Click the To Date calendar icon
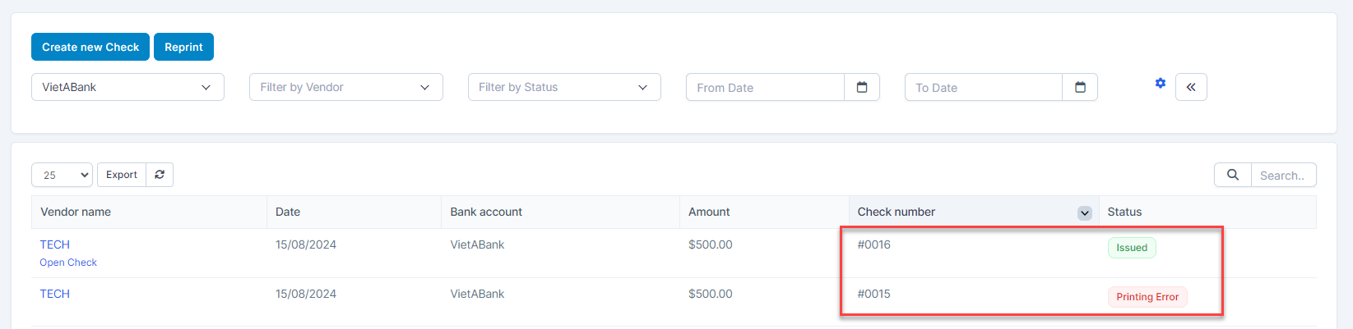 [x=1080, y=87]
